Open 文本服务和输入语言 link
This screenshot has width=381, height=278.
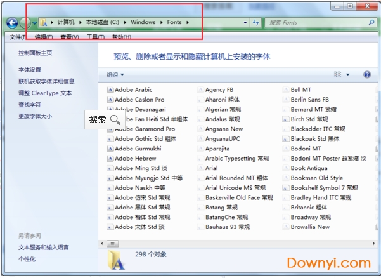click(x=44, y=248)
